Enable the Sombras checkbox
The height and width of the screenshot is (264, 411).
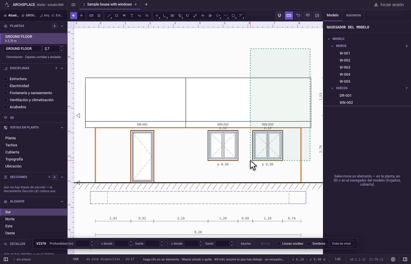309,243
